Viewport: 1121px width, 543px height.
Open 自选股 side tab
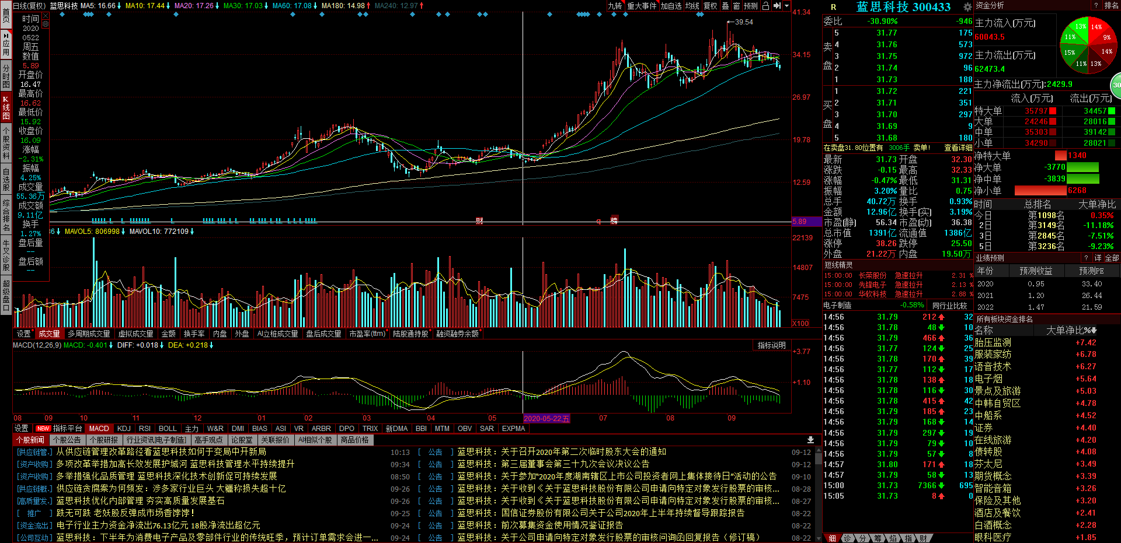coord(6,180)
